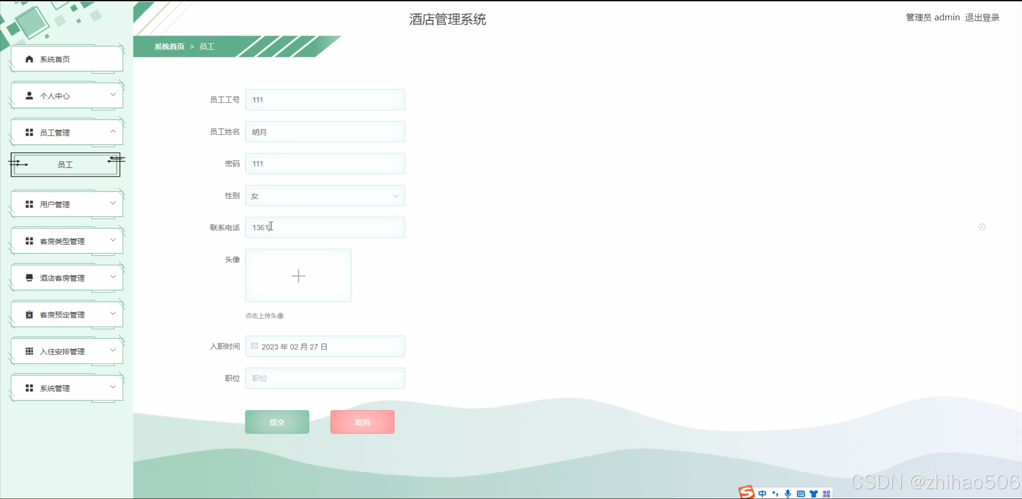Click the Sogou microphone icon in IME bar
This screenshot has width=1022, height=499.
click(788, 493)
